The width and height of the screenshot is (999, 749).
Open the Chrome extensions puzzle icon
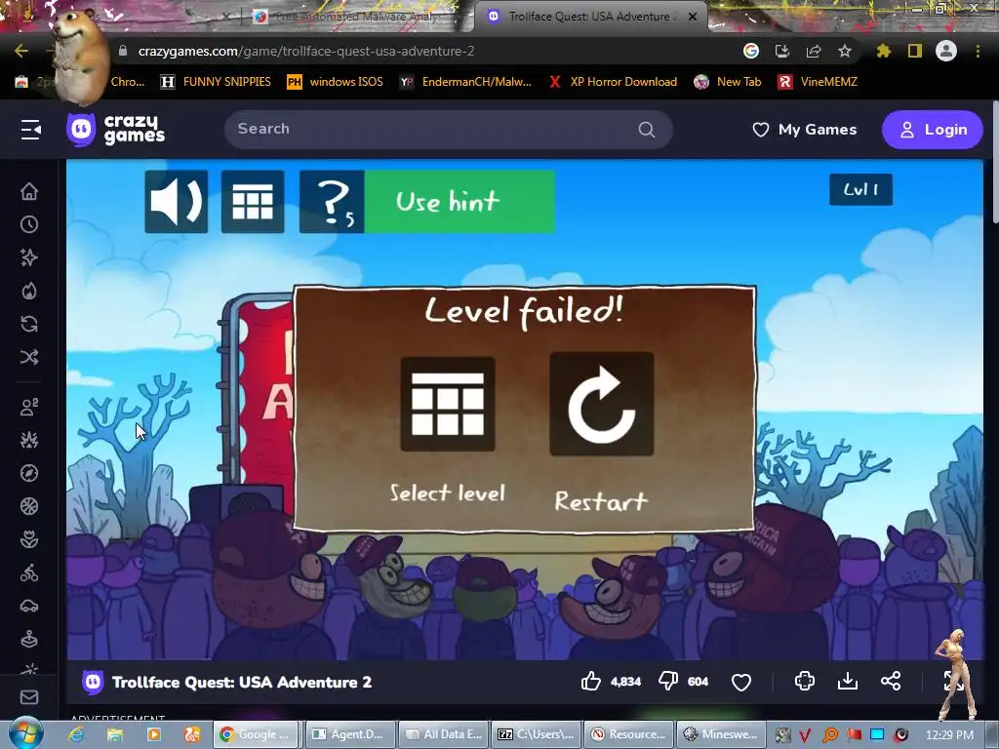click(884, 51)
